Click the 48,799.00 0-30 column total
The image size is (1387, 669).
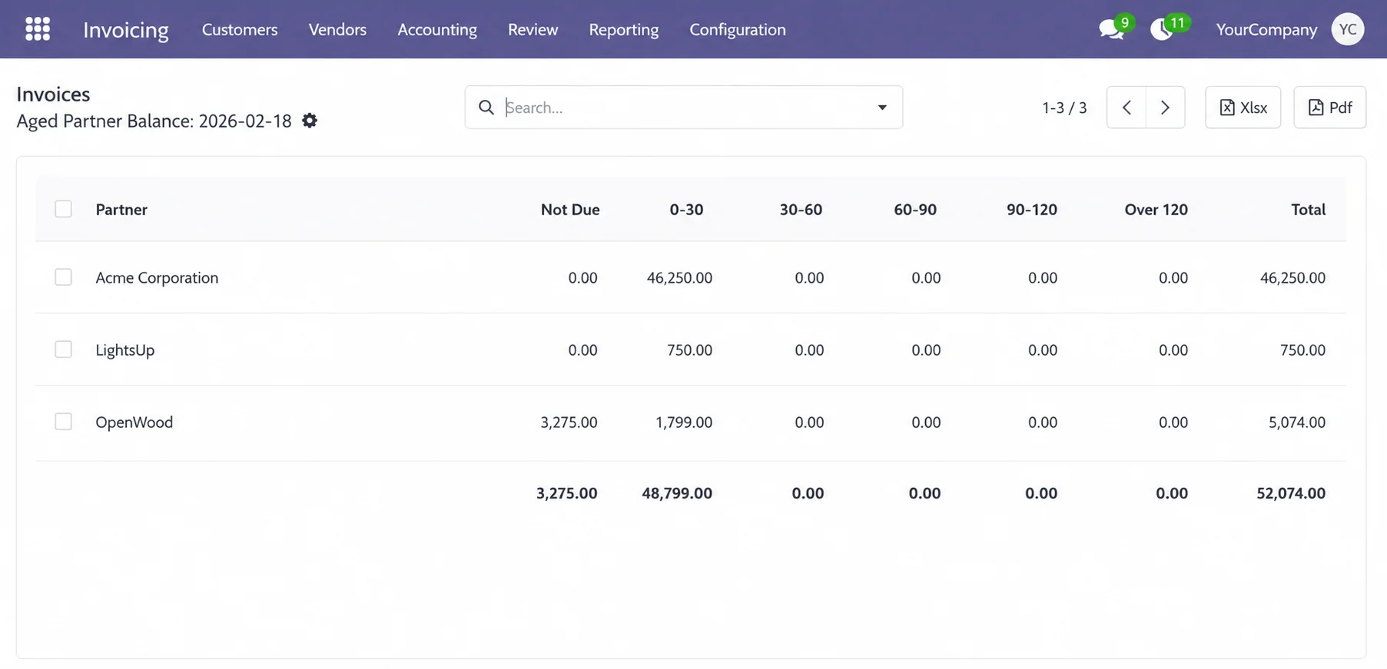click(677, 493)
